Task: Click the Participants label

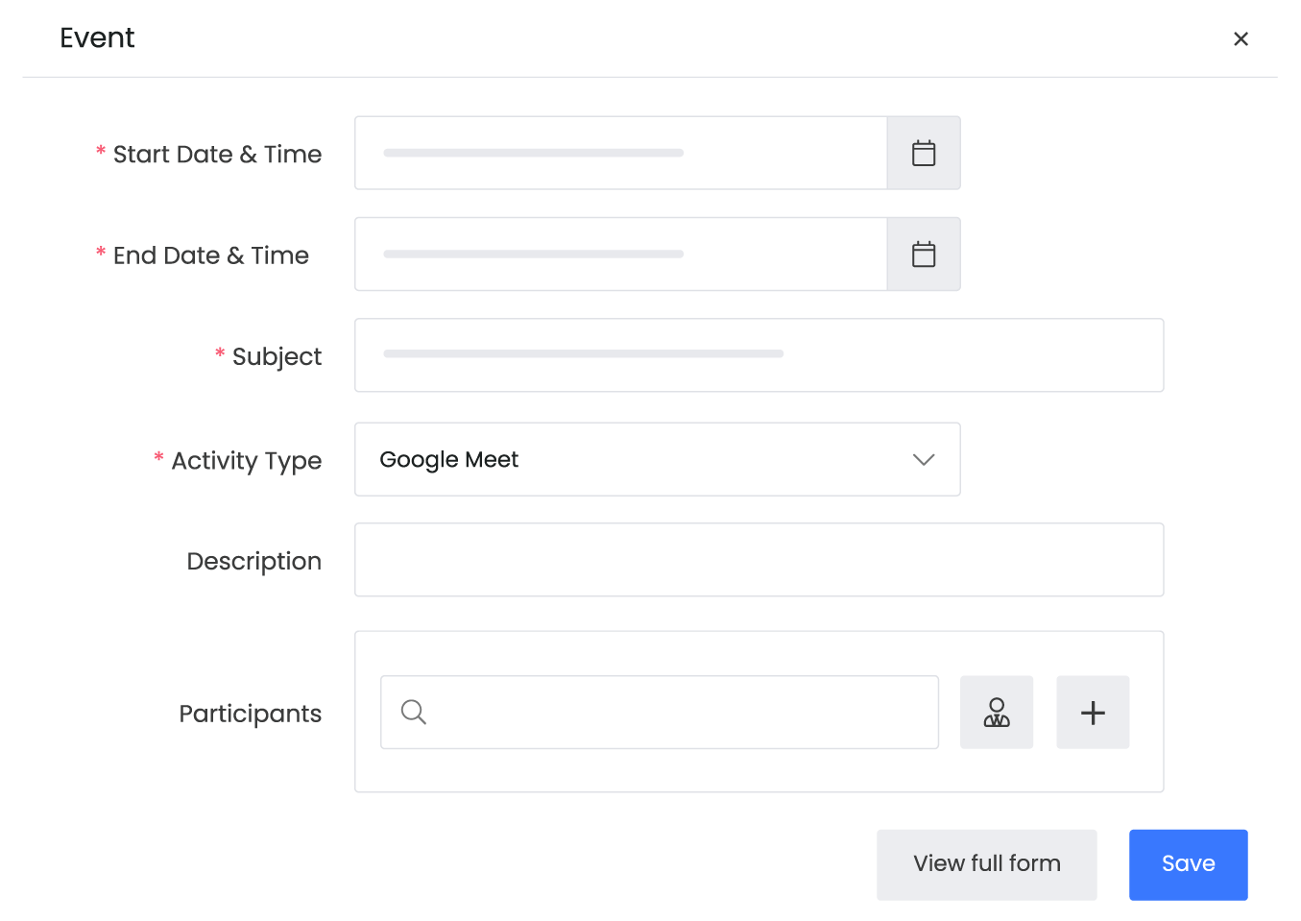Action: pos(250,714)
